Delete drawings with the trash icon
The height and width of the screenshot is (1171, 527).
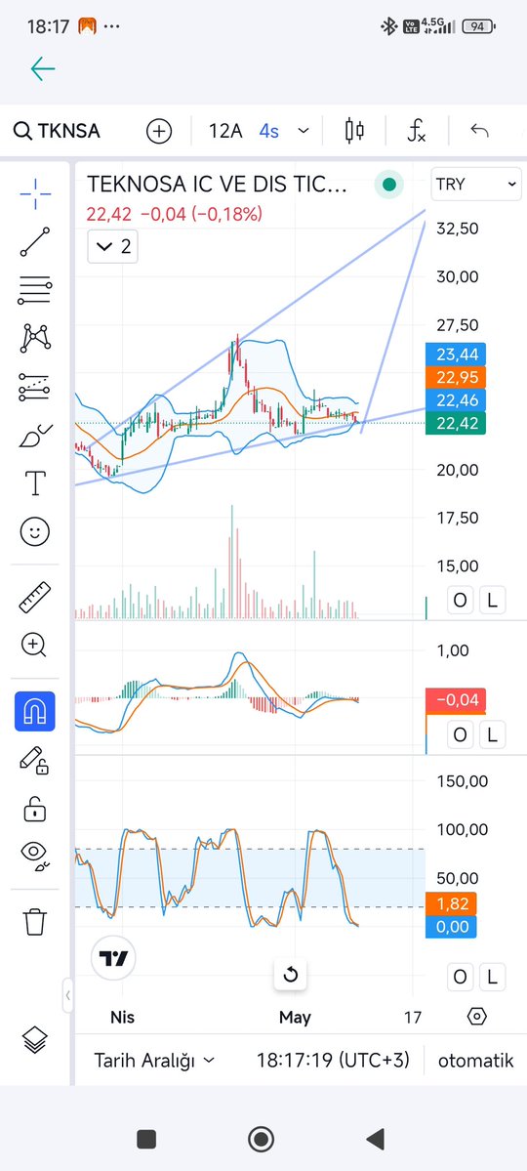coord(35,922)
